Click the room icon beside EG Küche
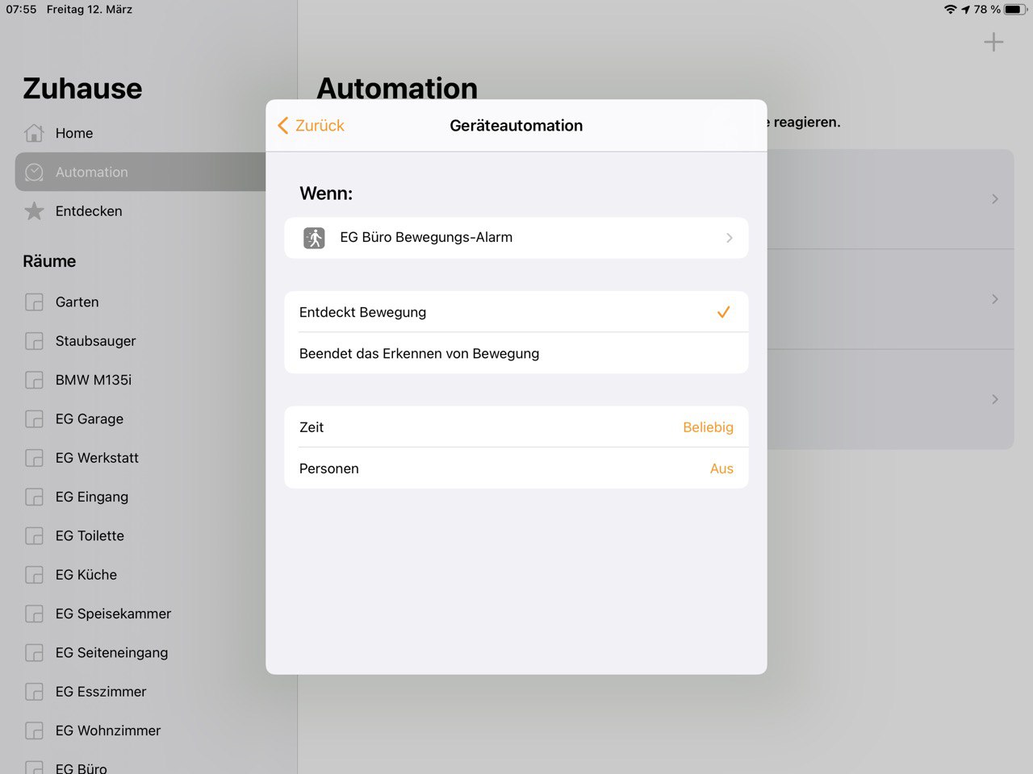The width and height of the screenshot is (1033, 774). pos(34,575)
